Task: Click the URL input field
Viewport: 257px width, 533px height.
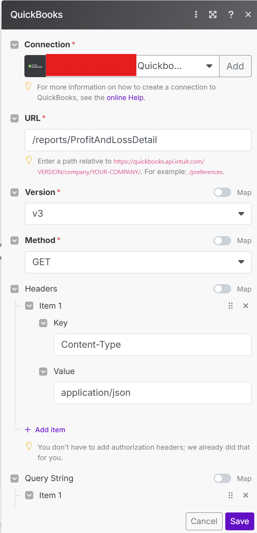Action: pos(138,140)
